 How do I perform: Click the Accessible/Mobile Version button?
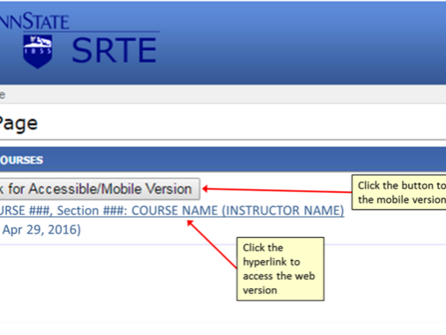coord(100,189)
